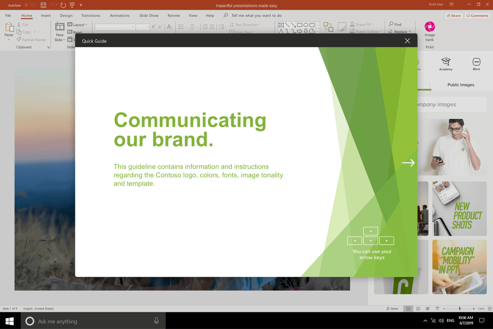493x329 pixels.
Task: Select man with phone image thumbnail
Action: tap(452, 147)
